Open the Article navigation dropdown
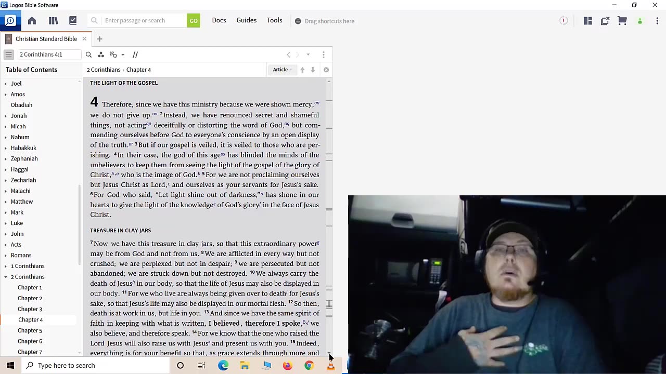666x374 pixels. point(283,70)
